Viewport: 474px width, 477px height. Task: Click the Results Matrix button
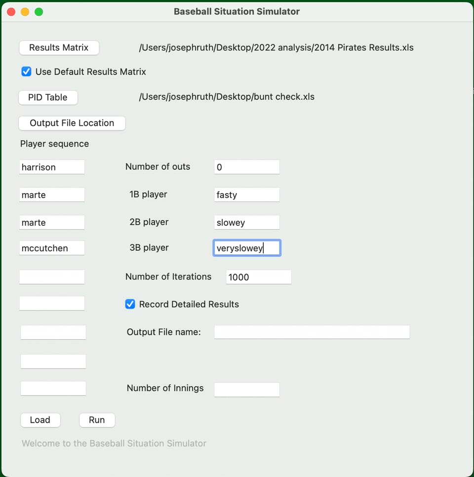(59, 48)
